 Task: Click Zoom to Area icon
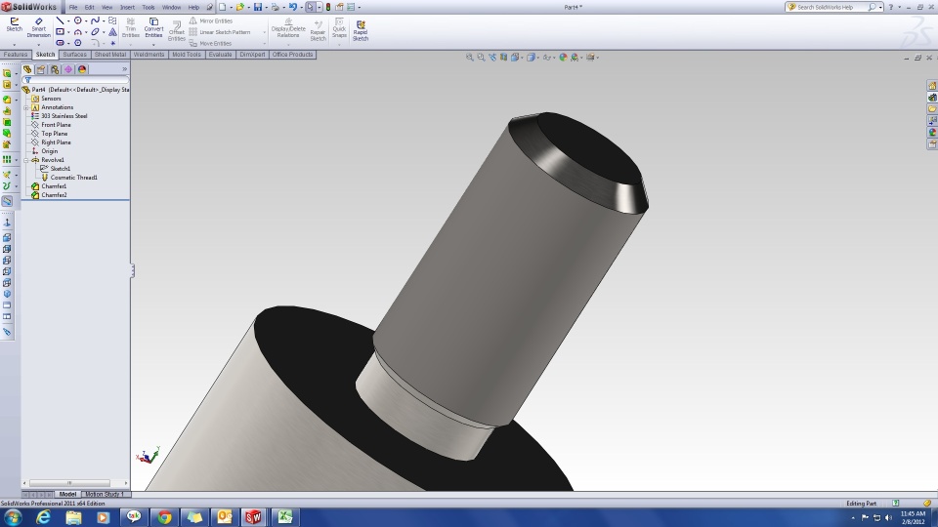tap(481, 58)
